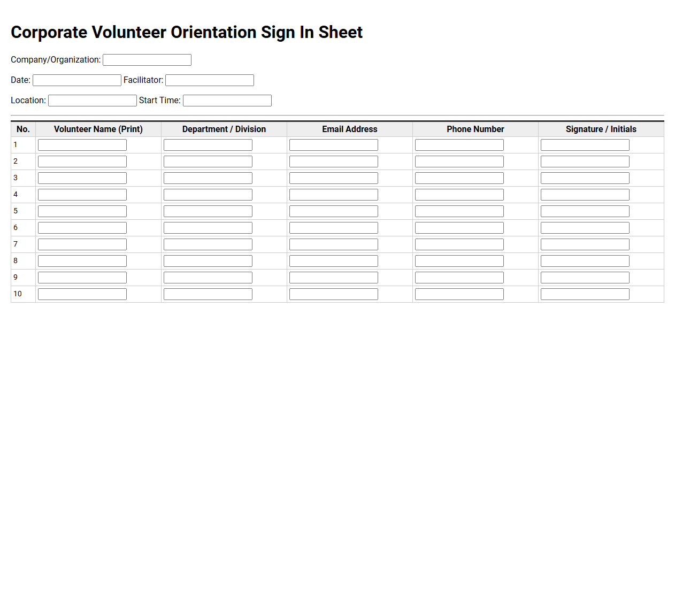The height and width of the screenshot is (599, 675).
Task: Click Department / Division field in row 4
Action: [208, 195]
